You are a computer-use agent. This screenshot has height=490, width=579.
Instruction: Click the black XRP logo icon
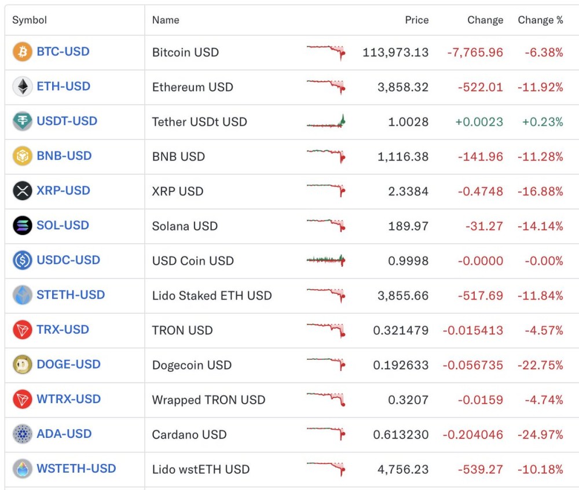coord(23,191)
